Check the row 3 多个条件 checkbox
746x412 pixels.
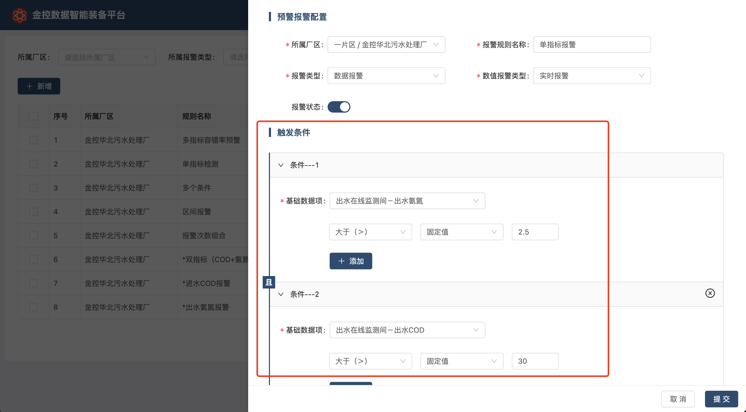33,188
